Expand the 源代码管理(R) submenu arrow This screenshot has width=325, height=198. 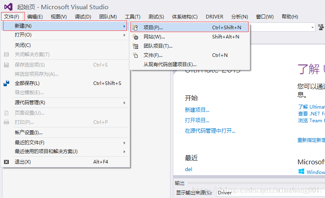click(x=124, y=103)
